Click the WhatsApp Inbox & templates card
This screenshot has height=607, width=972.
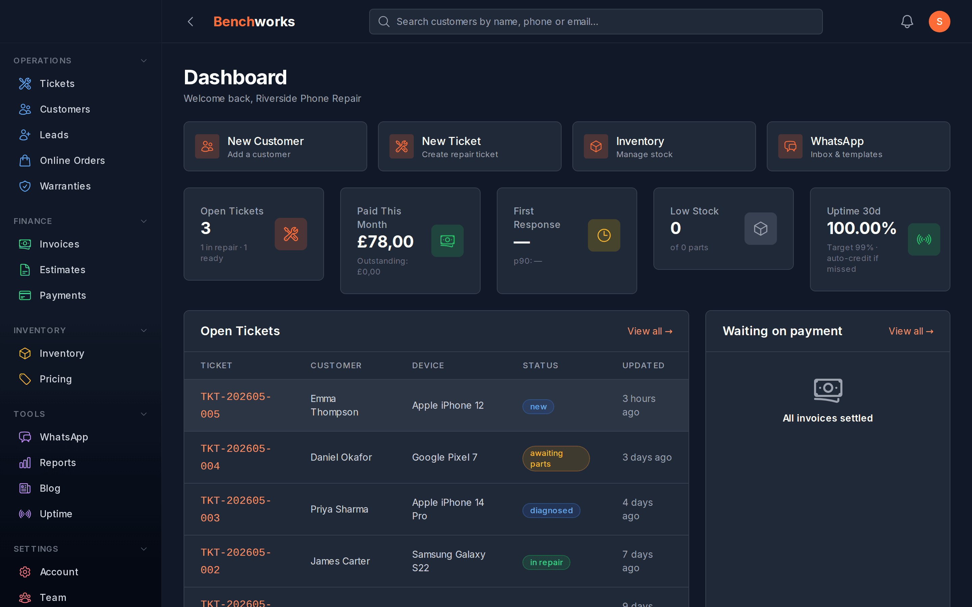click(x=858, y=147)
